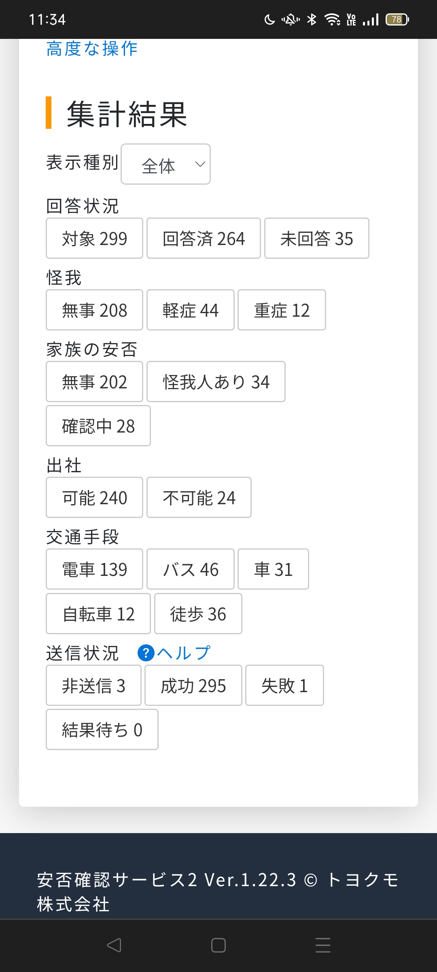This screenshot has width=437, height=972.
Task: Tap the 確認中 28 button
Action: click(98, 426)
